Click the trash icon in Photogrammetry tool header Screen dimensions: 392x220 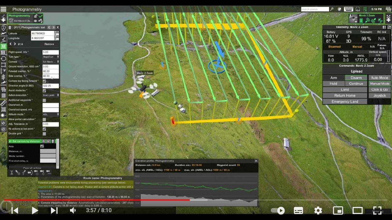pyautogui.click(x=10, y=28)
